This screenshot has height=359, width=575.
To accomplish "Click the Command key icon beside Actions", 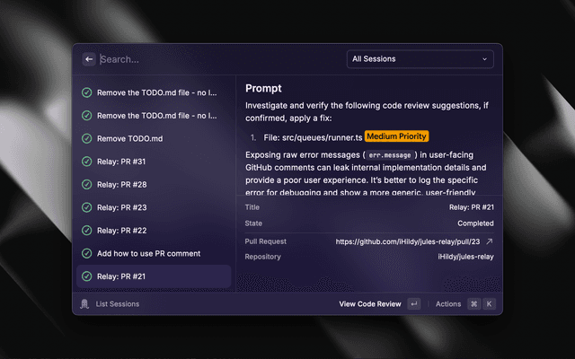I will [473, 304].
